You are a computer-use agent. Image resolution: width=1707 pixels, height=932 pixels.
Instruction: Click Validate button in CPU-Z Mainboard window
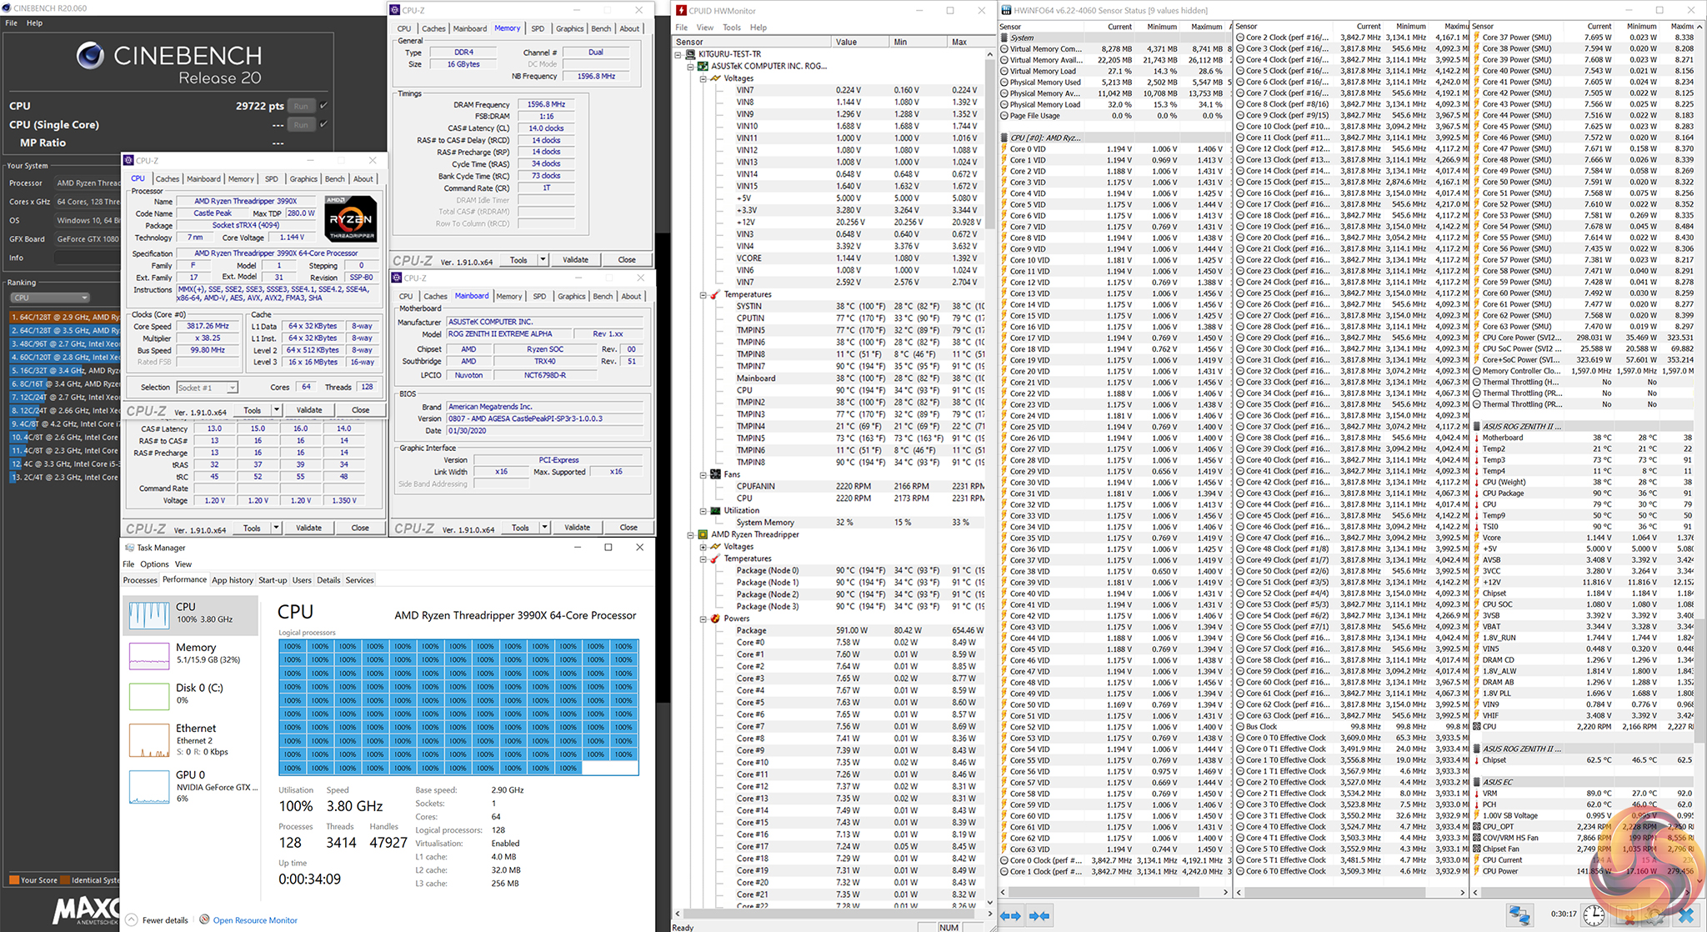point(577,528)
